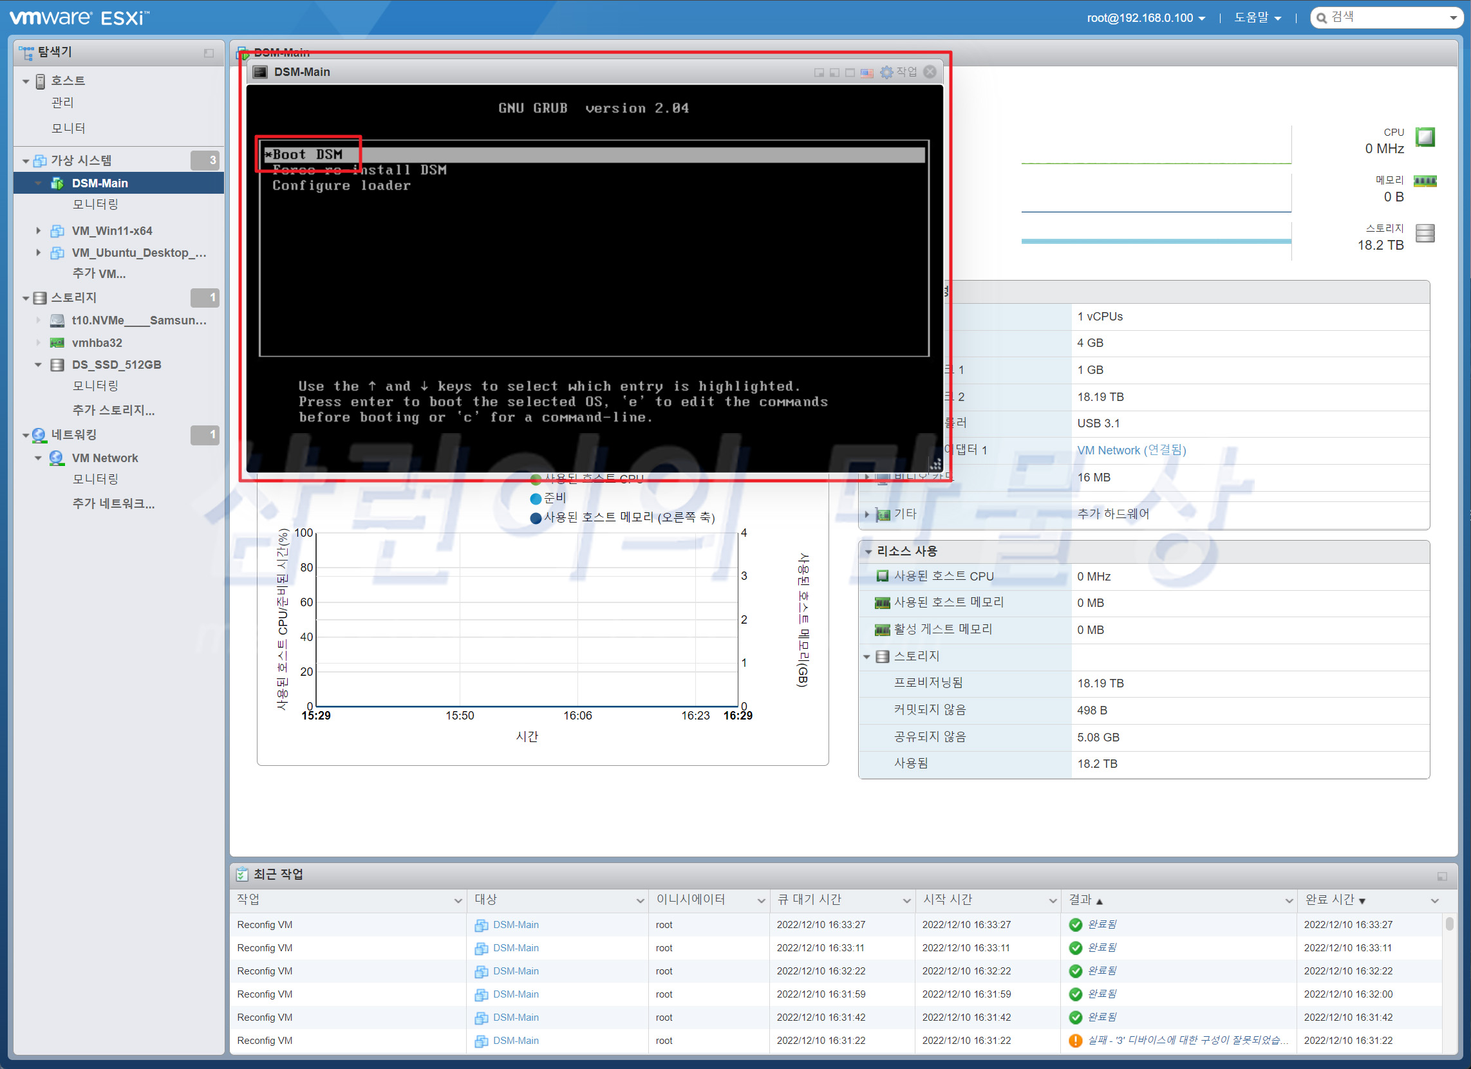Open the 작업 gear menu in console

pos(898,72)
